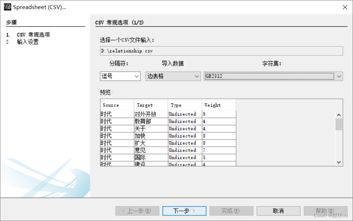Select the 扩大 target cell
The image size is (353, 221).
click(x=151, y=143)
